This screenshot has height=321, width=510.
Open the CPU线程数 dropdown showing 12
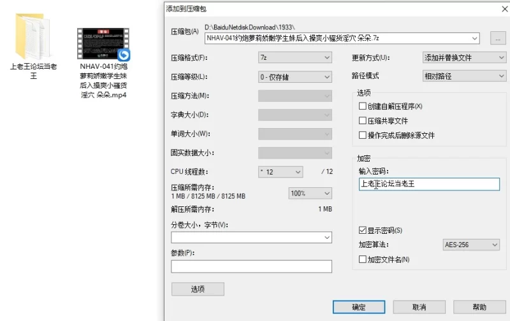(280, 172)
